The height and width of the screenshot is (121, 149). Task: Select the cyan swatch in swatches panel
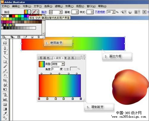(23, 16)
